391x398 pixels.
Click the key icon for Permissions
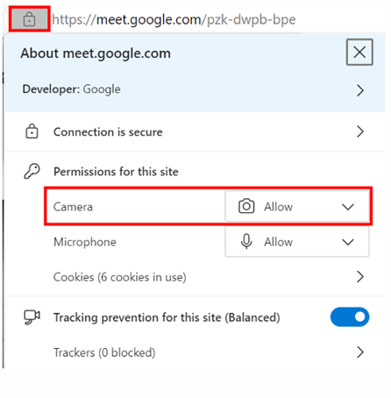tap(32, 171)
